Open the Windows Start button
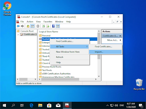 click(x=4, y=105)
